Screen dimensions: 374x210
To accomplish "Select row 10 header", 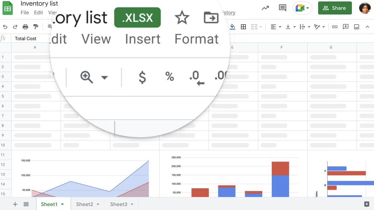I will coord(5,145).
